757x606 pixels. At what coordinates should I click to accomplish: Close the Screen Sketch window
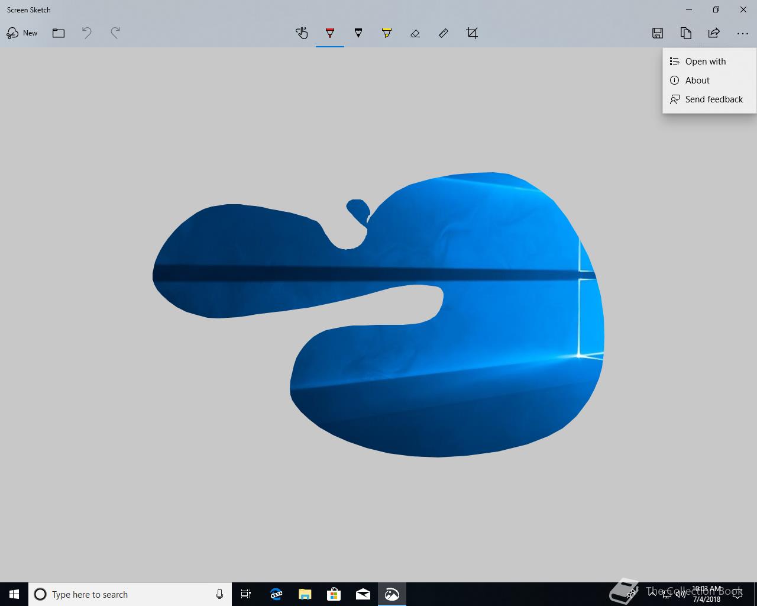(743, 9)
